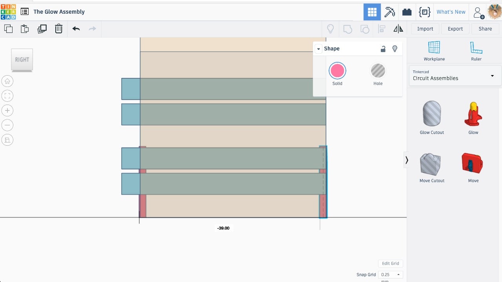Click the Mirror tool icon
This screenshot has height=282, width=502.
pyautogui.click(x=398, y=29)
